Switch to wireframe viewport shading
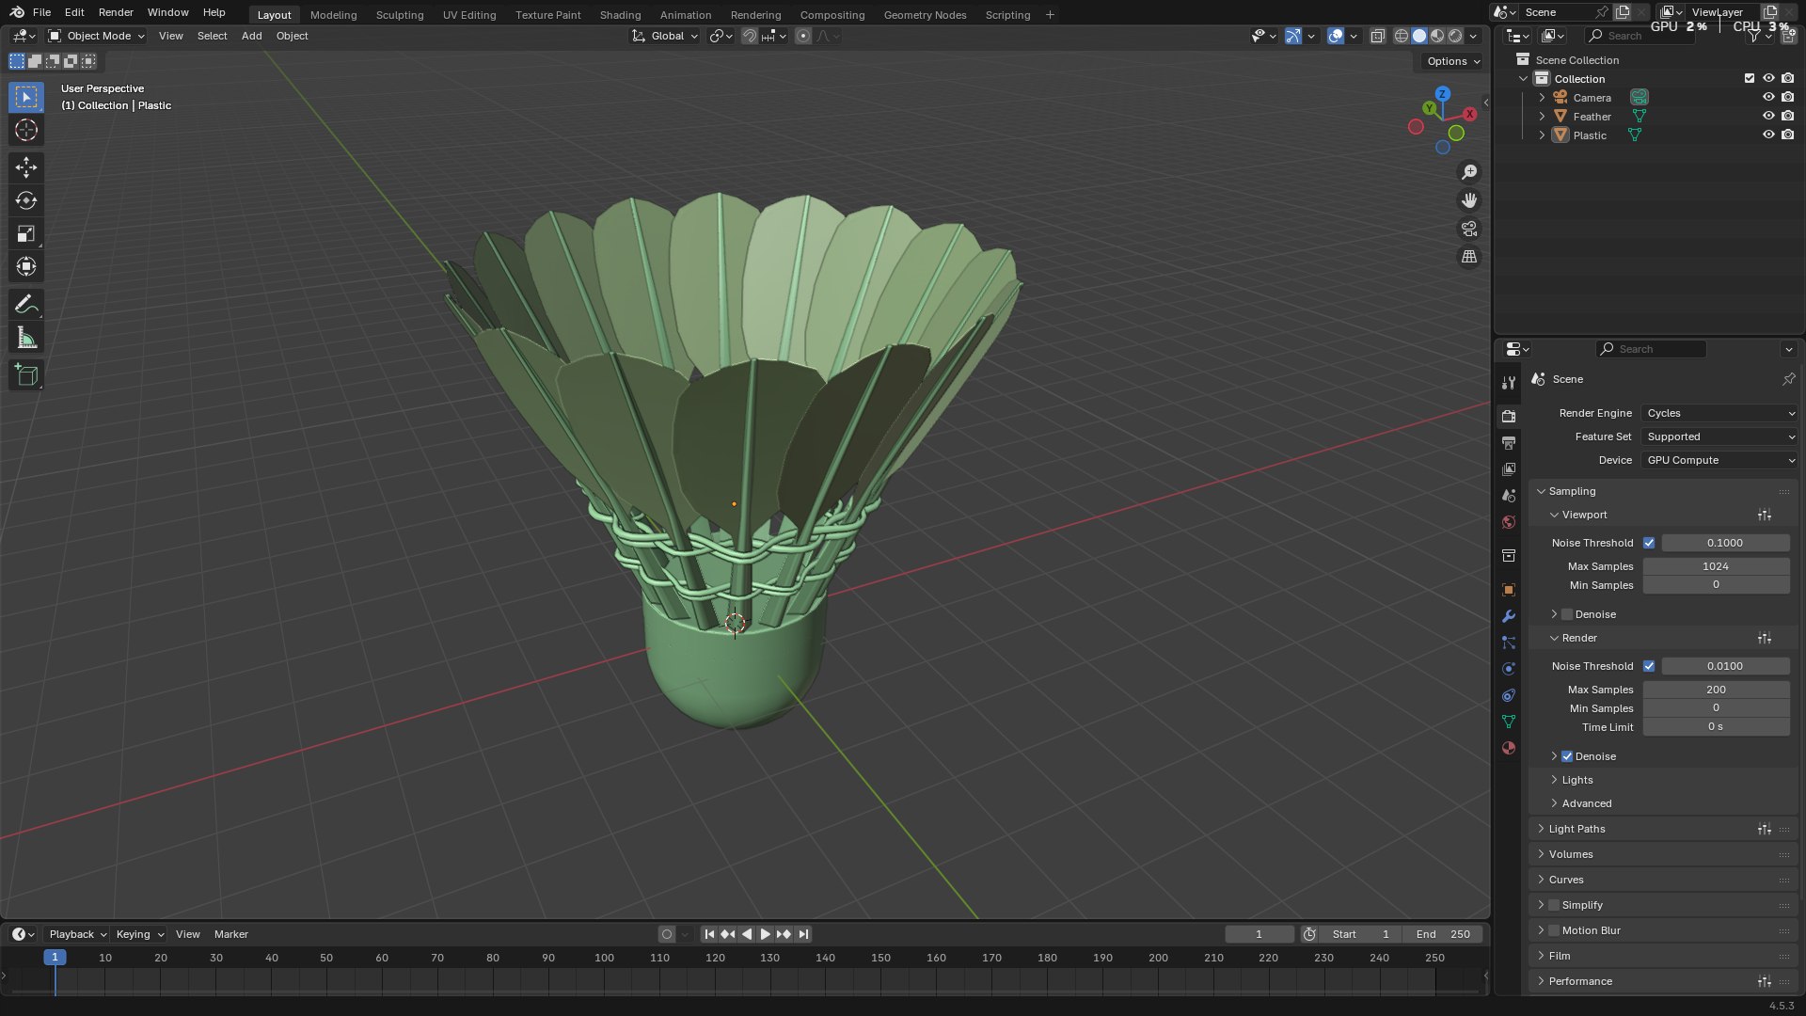Viewport: 1806px width, 1016px height. coord(1402,36)
